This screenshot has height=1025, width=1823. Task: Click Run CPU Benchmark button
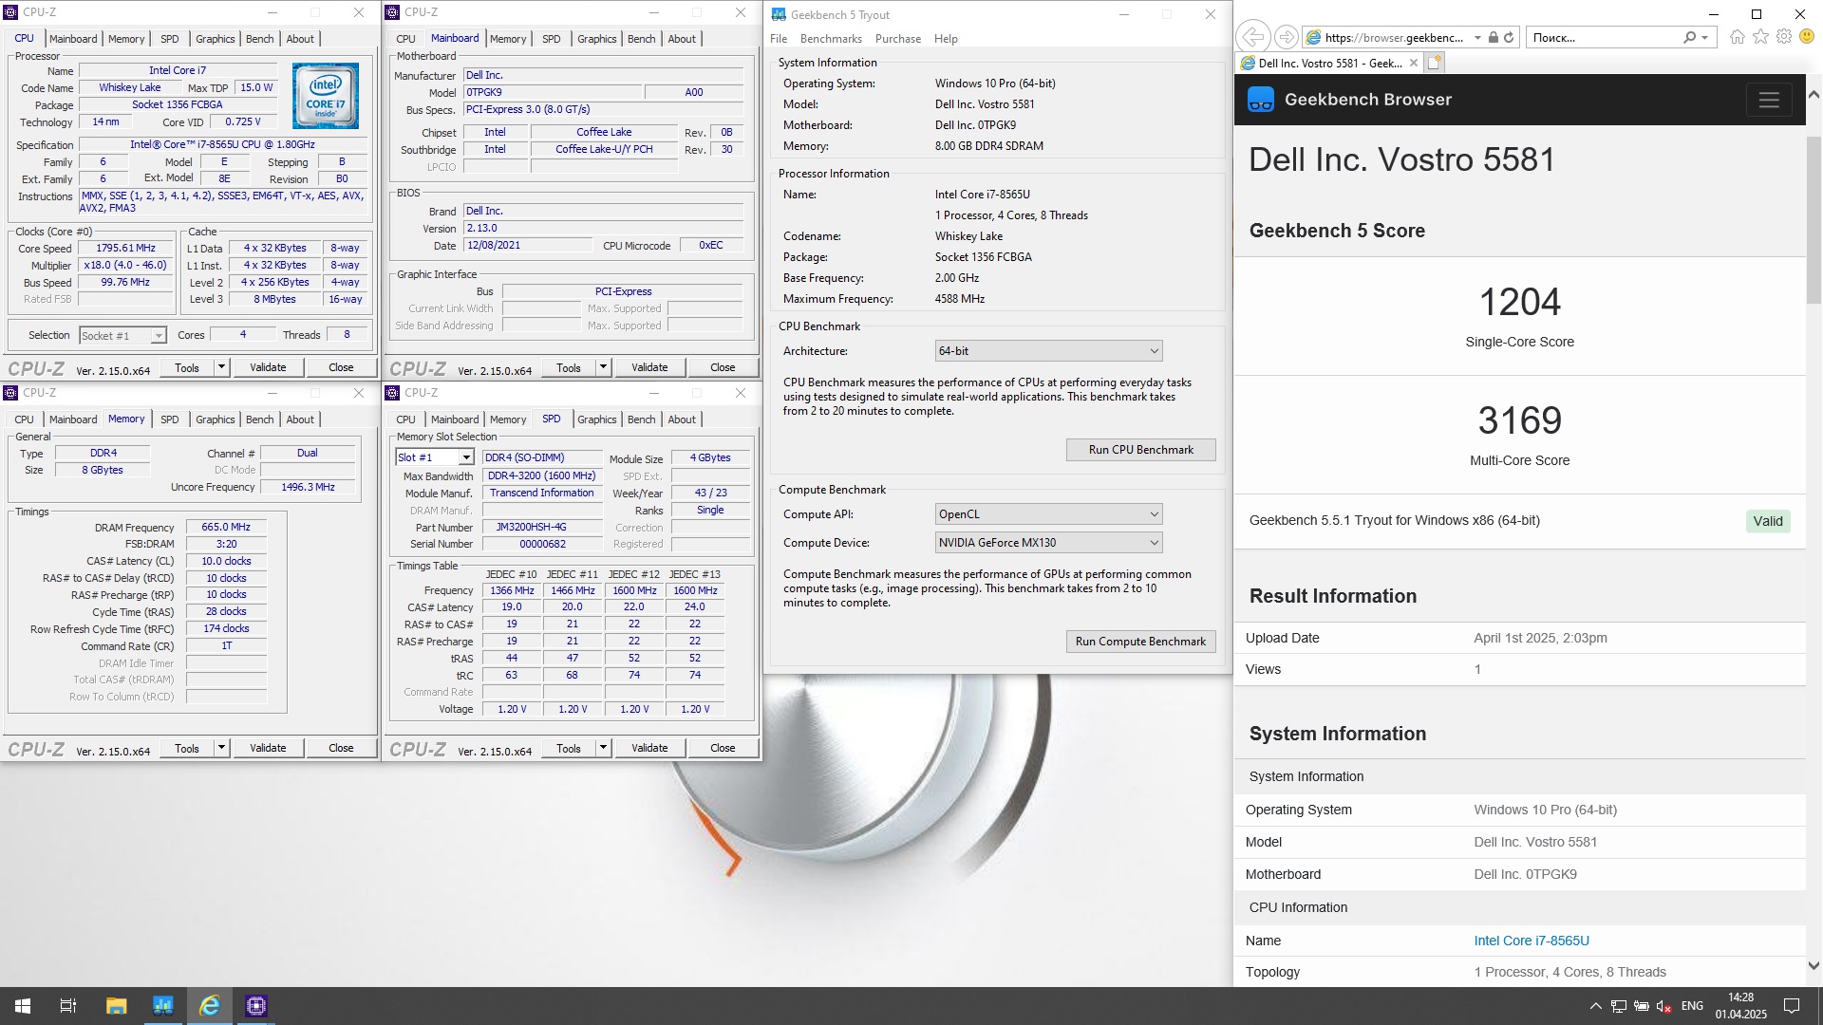pyautogui.click(x=1140, y=450)
